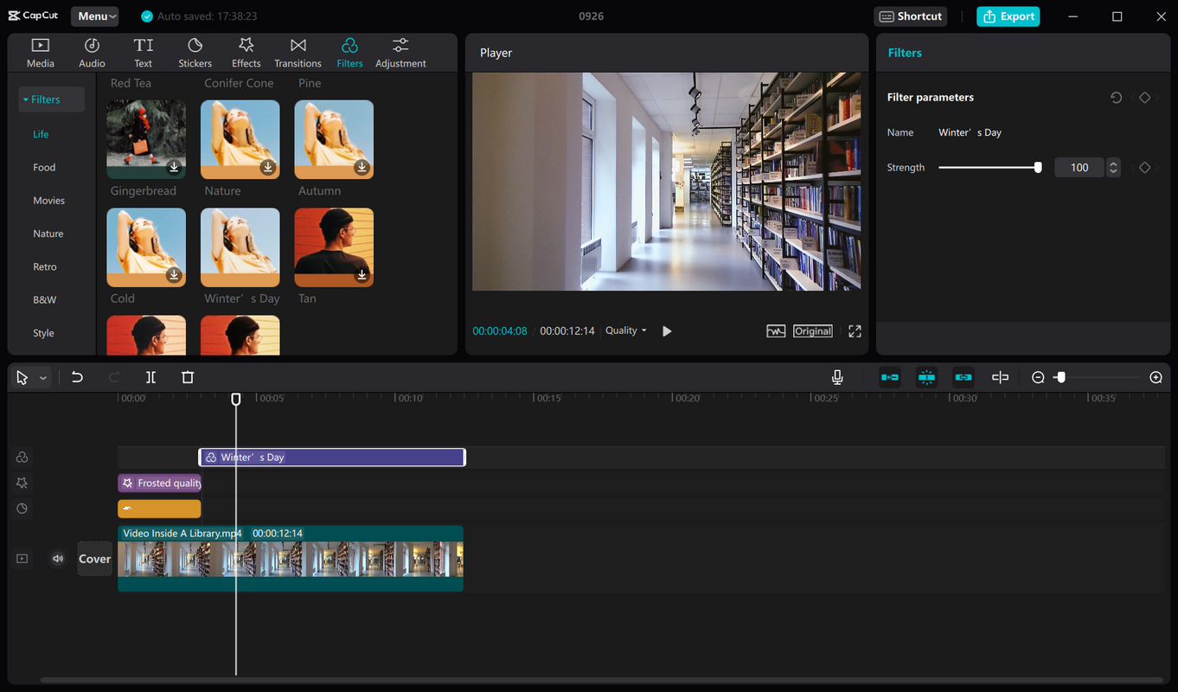Open the Quality dropdown in player
The width and height of the screenshot is (1178, 692).
[625, 330]
